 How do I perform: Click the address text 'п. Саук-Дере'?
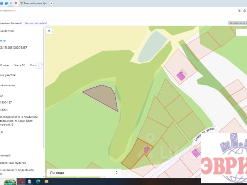[x=23, y=121]
